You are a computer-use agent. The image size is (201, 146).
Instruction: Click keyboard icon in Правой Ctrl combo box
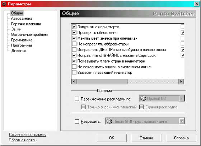(x=143, y=98)
